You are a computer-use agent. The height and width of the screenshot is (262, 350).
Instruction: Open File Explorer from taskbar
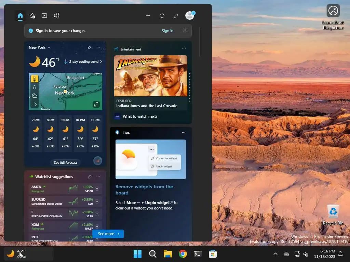coord(167,254)
